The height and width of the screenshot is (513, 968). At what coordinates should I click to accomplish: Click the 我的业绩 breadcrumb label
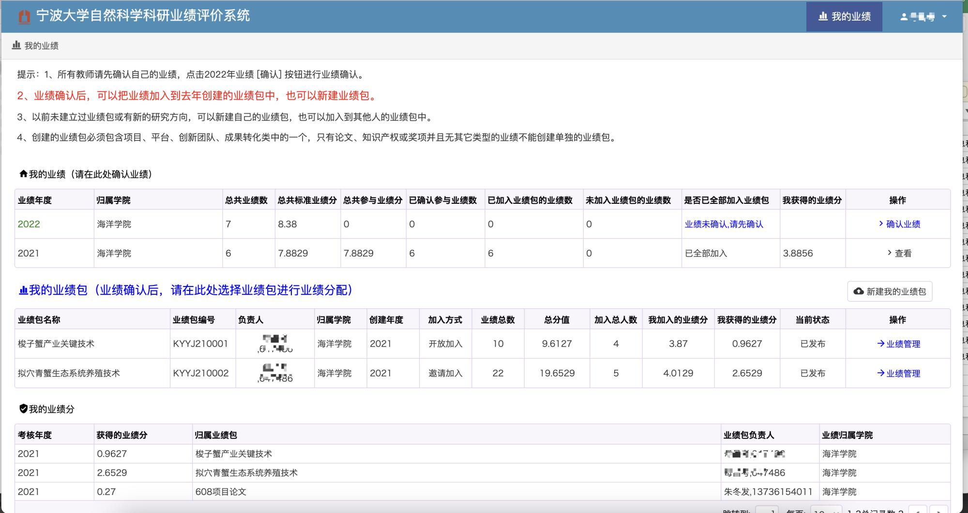click(42, 45)
